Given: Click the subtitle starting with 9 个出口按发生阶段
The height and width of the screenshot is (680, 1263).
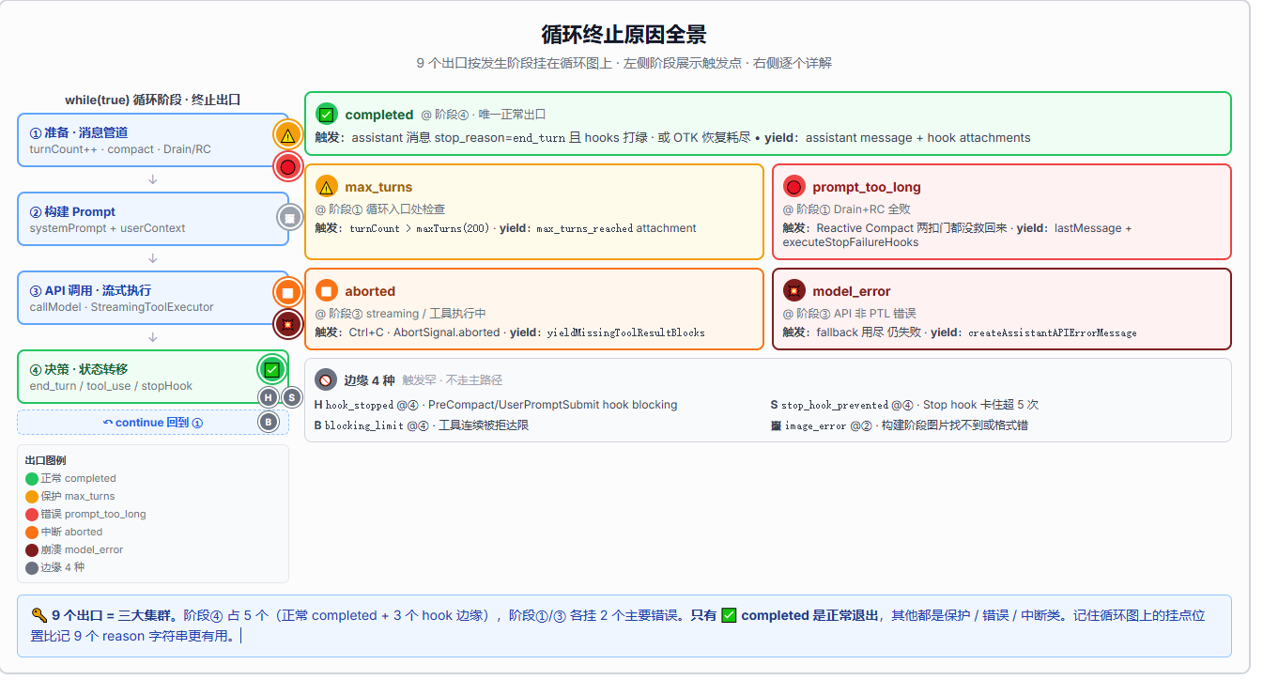Looking at the screenshot, I should click(624, 63).
